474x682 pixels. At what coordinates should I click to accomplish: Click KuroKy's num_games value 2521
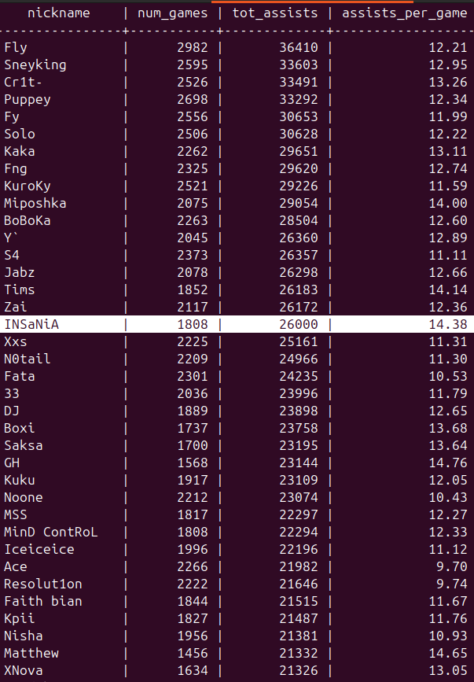193,186
